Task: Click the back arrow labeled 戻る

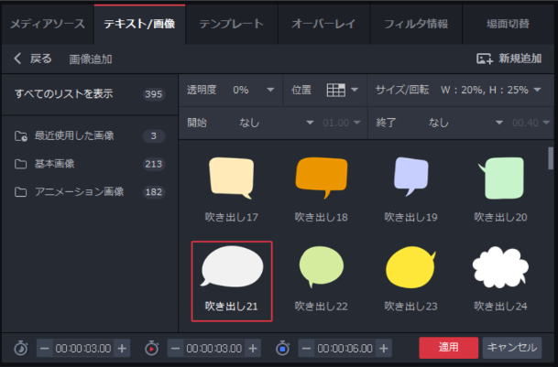Action: (32, 59)
